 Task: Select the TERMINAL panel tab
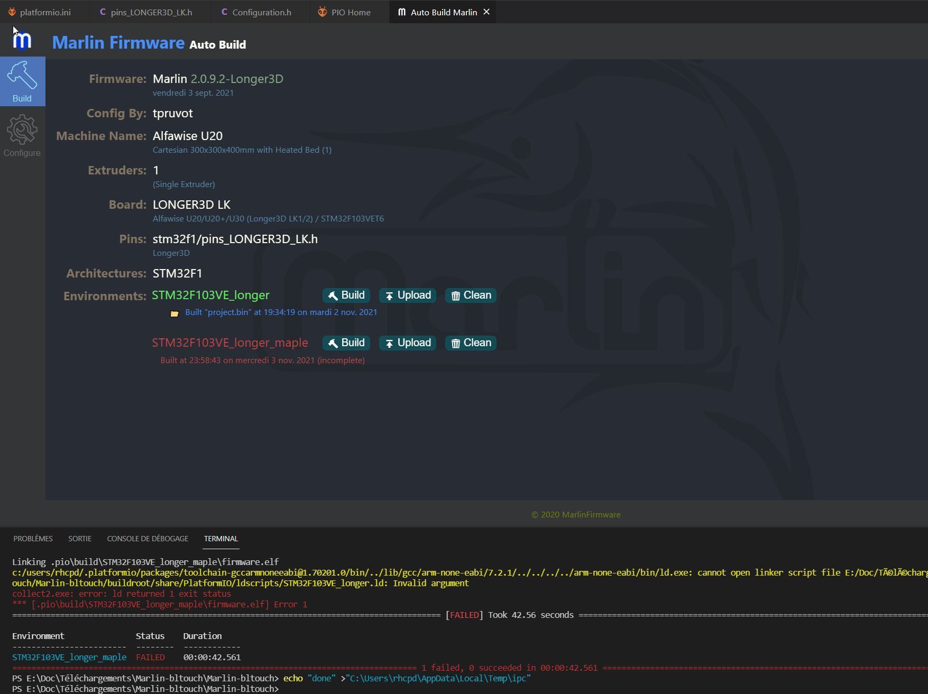(x=221, y=539)
